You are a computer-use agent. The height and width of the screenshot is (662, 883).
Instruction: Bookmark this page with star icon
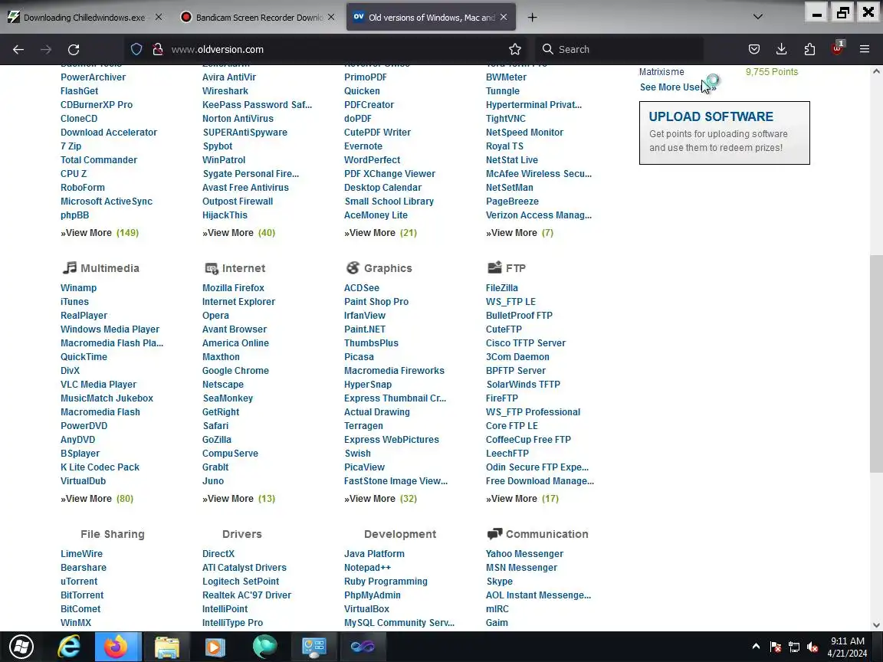[515, 50]
